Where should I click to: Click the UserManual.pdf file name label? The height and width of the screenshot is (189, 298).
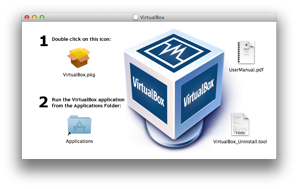tap(246, 70)
